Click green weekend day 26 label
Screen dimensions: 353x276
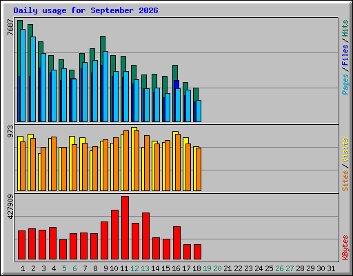(x=279, y=268)
